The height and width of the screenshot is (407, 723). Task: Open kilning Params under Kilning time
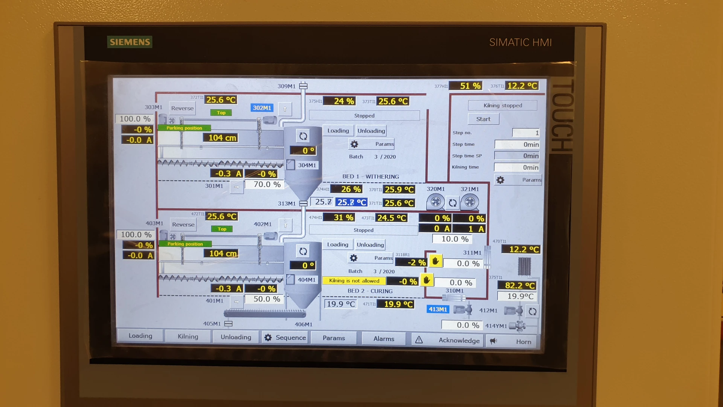tap(518, 180)
